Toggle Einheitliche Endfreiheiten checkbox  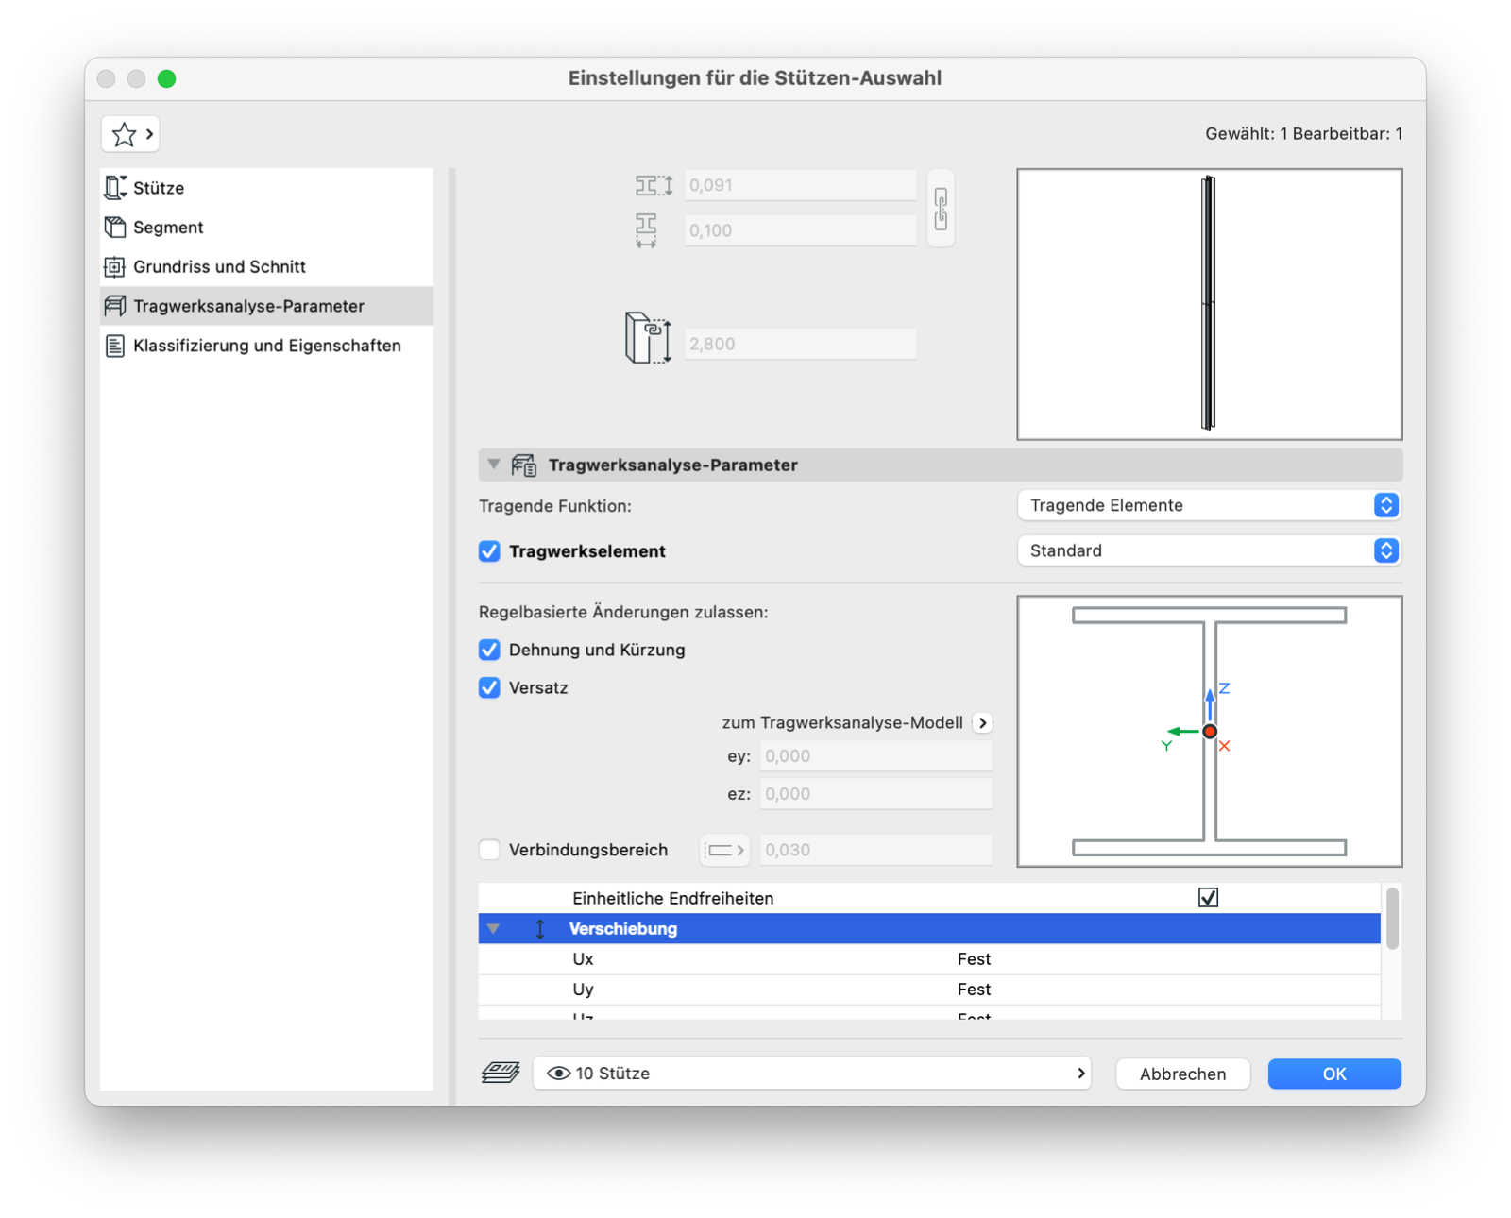[1208, 898]
